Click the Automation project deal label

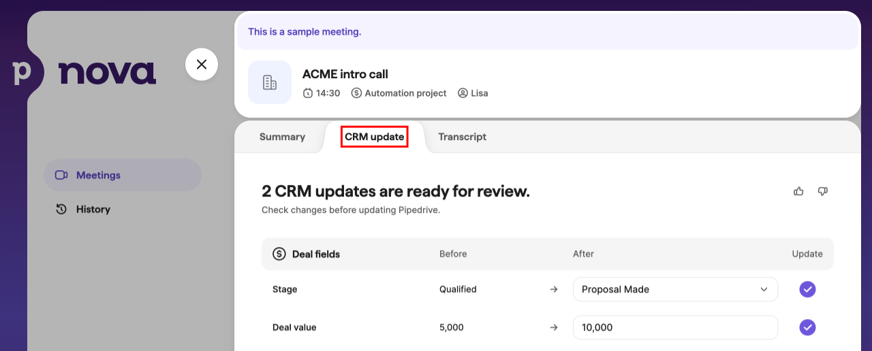pos(405,93)
